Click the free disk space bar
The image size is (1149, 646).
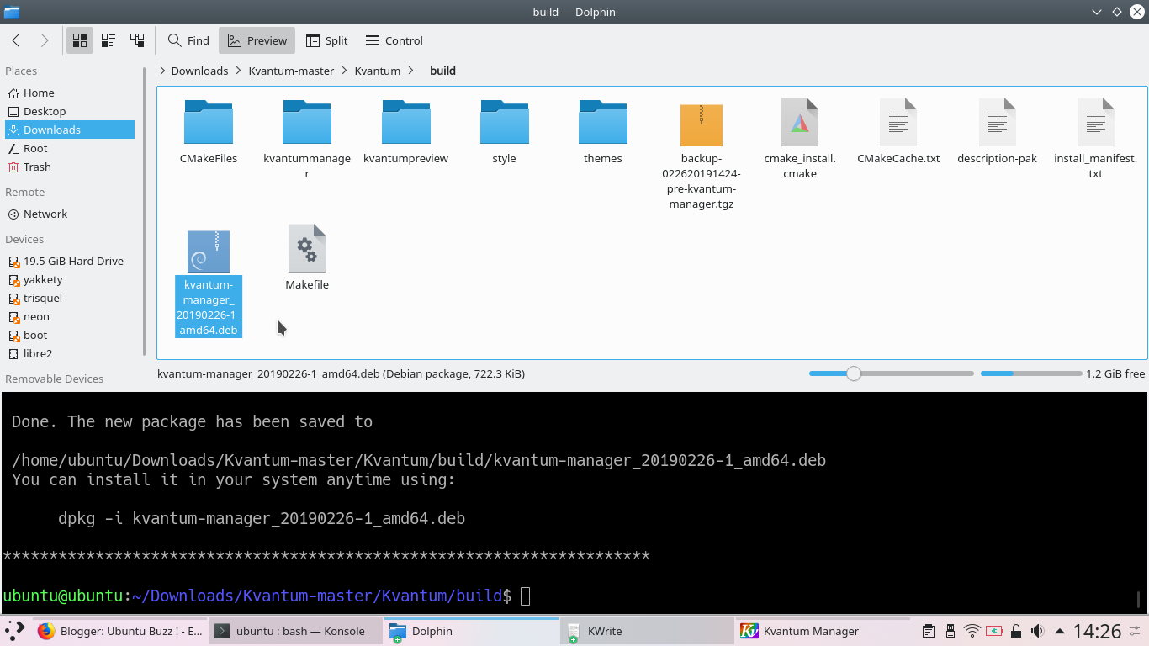[x=1031, y=373]
